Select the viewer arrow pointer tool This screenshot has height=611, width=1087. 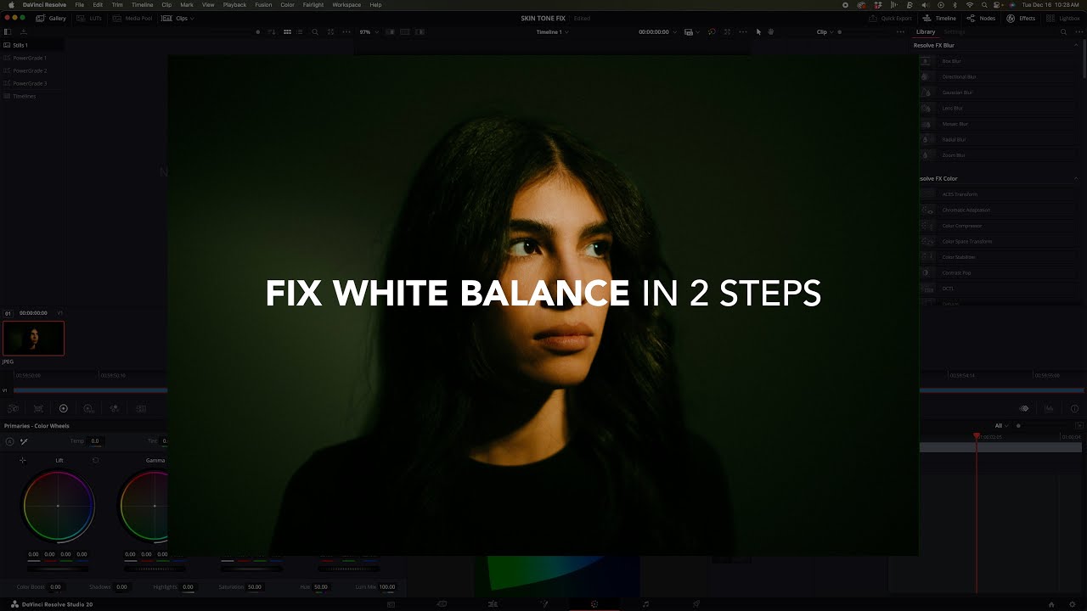pos(757,31)
